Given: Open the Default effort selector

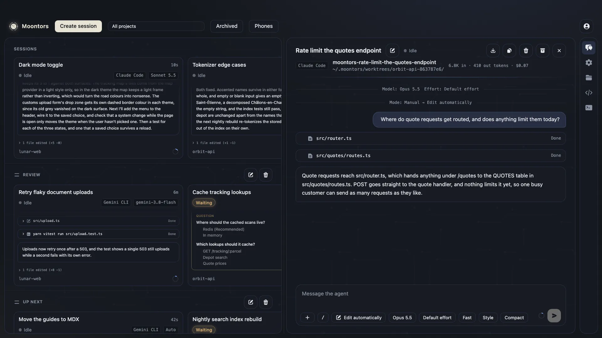Looking at the screenshot, I should [437, 318].
